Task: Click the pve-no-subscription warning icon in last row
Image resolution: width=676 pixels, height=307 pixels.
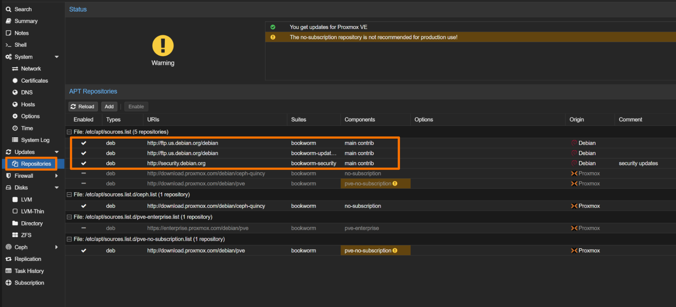Action: 395,251
